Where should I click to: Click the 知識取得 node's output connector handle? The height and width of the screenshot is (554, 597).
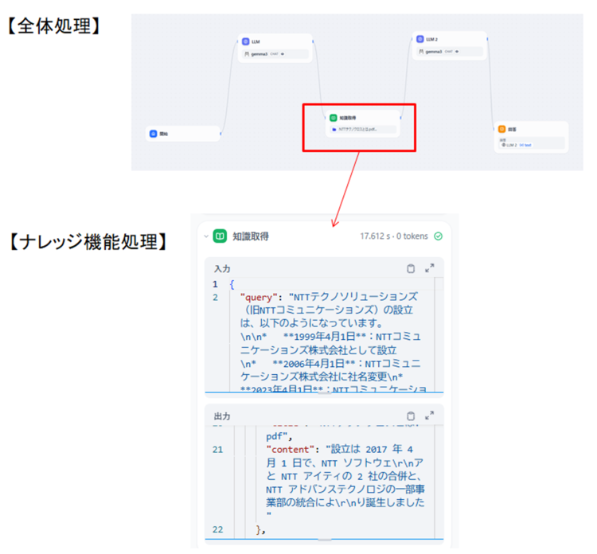click(x=401, y=118)
